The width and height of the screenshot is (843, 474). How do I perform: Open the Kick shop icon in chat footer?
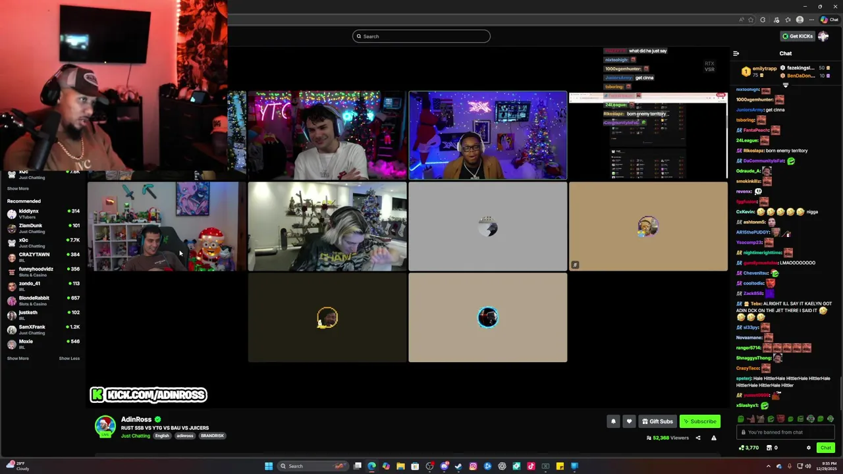click(x=769, y=448)
